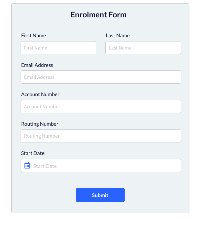Click the grey 'Routing Number' placeholder text
Screen dimensions: 210x245
(42, 136)
